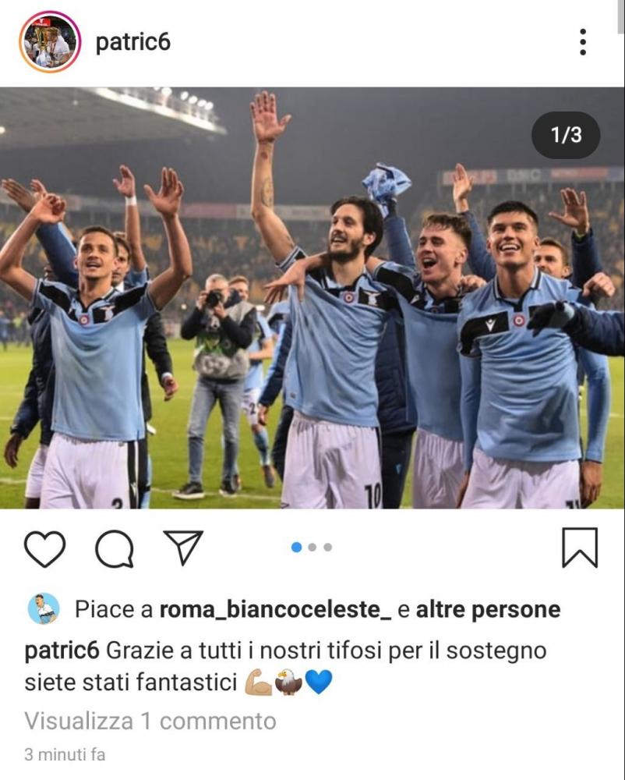The height and width of the screenshot is (780, 625).
Task: Tap the 1/3 photo counter badge
Action: coord(566,135)
